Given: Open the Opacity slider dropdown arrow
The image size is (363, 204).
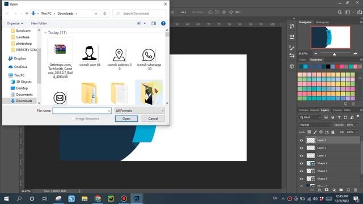Looking at the screenshot, I should click(357, 125).
